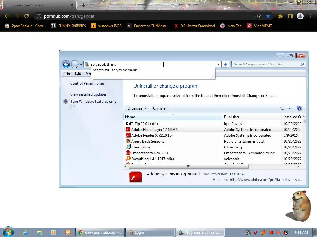Go back in Programs and Features window

pyautogui.click(x=66, y=64)
